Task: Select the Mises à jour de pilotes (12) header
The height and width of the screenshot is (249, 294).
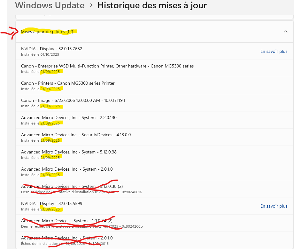Action: pyautogui.click(x=154, y=32)
